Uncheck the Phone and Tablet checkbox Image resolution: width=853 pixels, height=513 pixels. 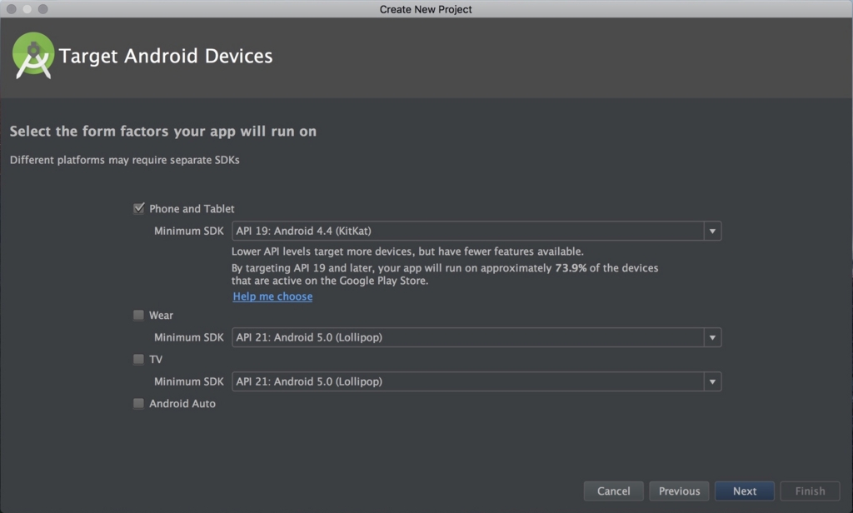pos(139,209)
